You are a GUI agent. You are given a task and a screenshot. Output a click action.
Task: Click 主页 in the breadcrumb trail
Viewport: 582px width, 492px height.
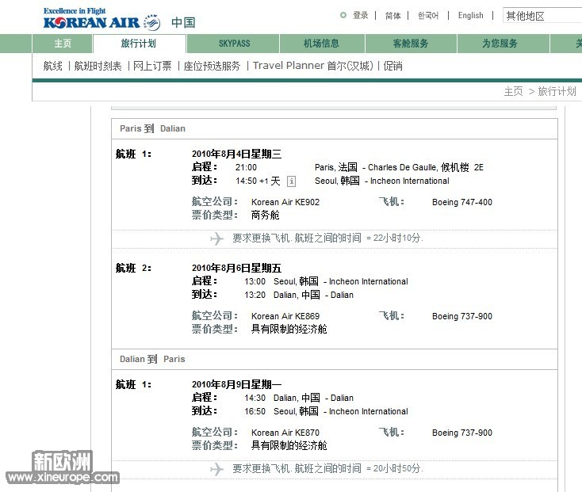513,92
